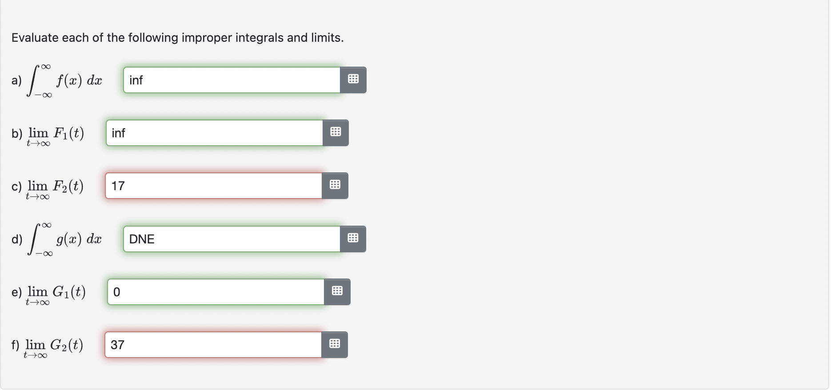
Task: Open the math keypad for part b
Action: [335, 132]
